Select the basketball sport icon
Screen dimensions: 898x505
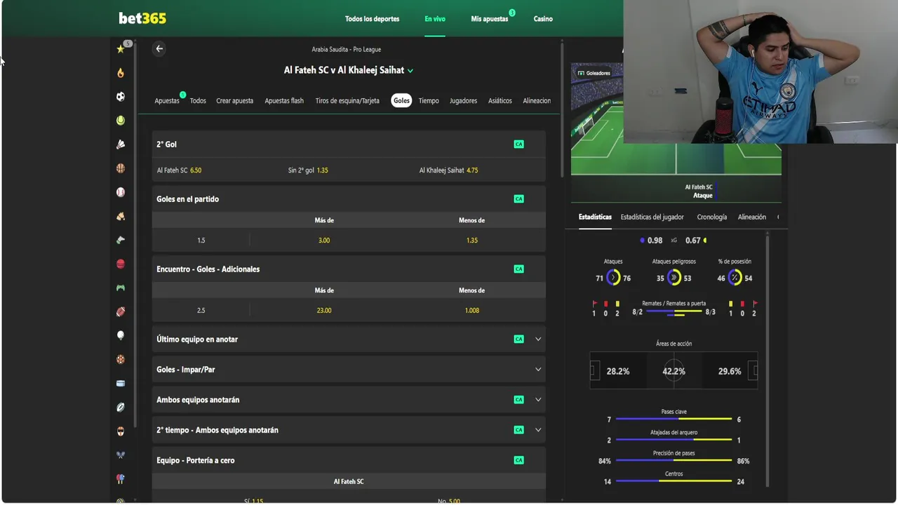[121, 168]
